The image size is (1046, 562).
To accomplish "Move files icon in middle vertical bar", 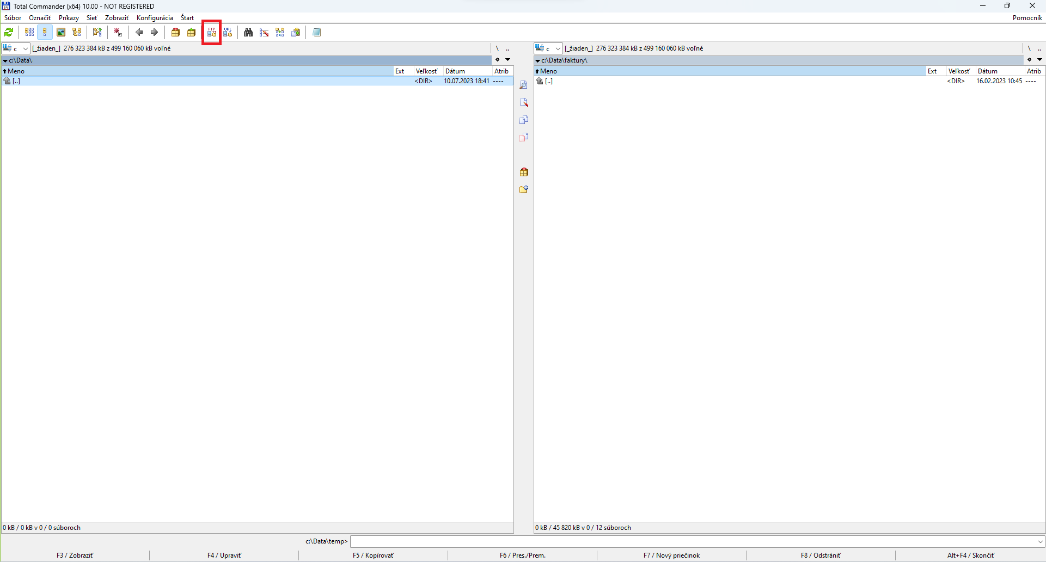I will pos(524,137).
